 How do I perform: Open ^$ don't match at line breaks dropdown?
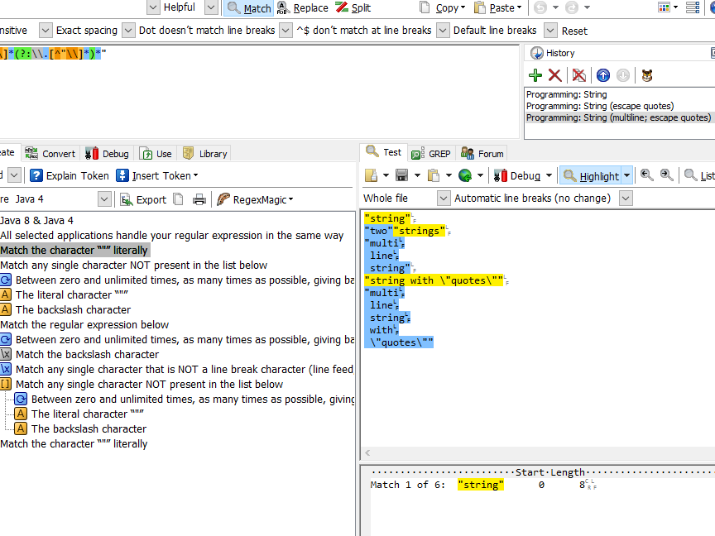[x=442, y=31]
